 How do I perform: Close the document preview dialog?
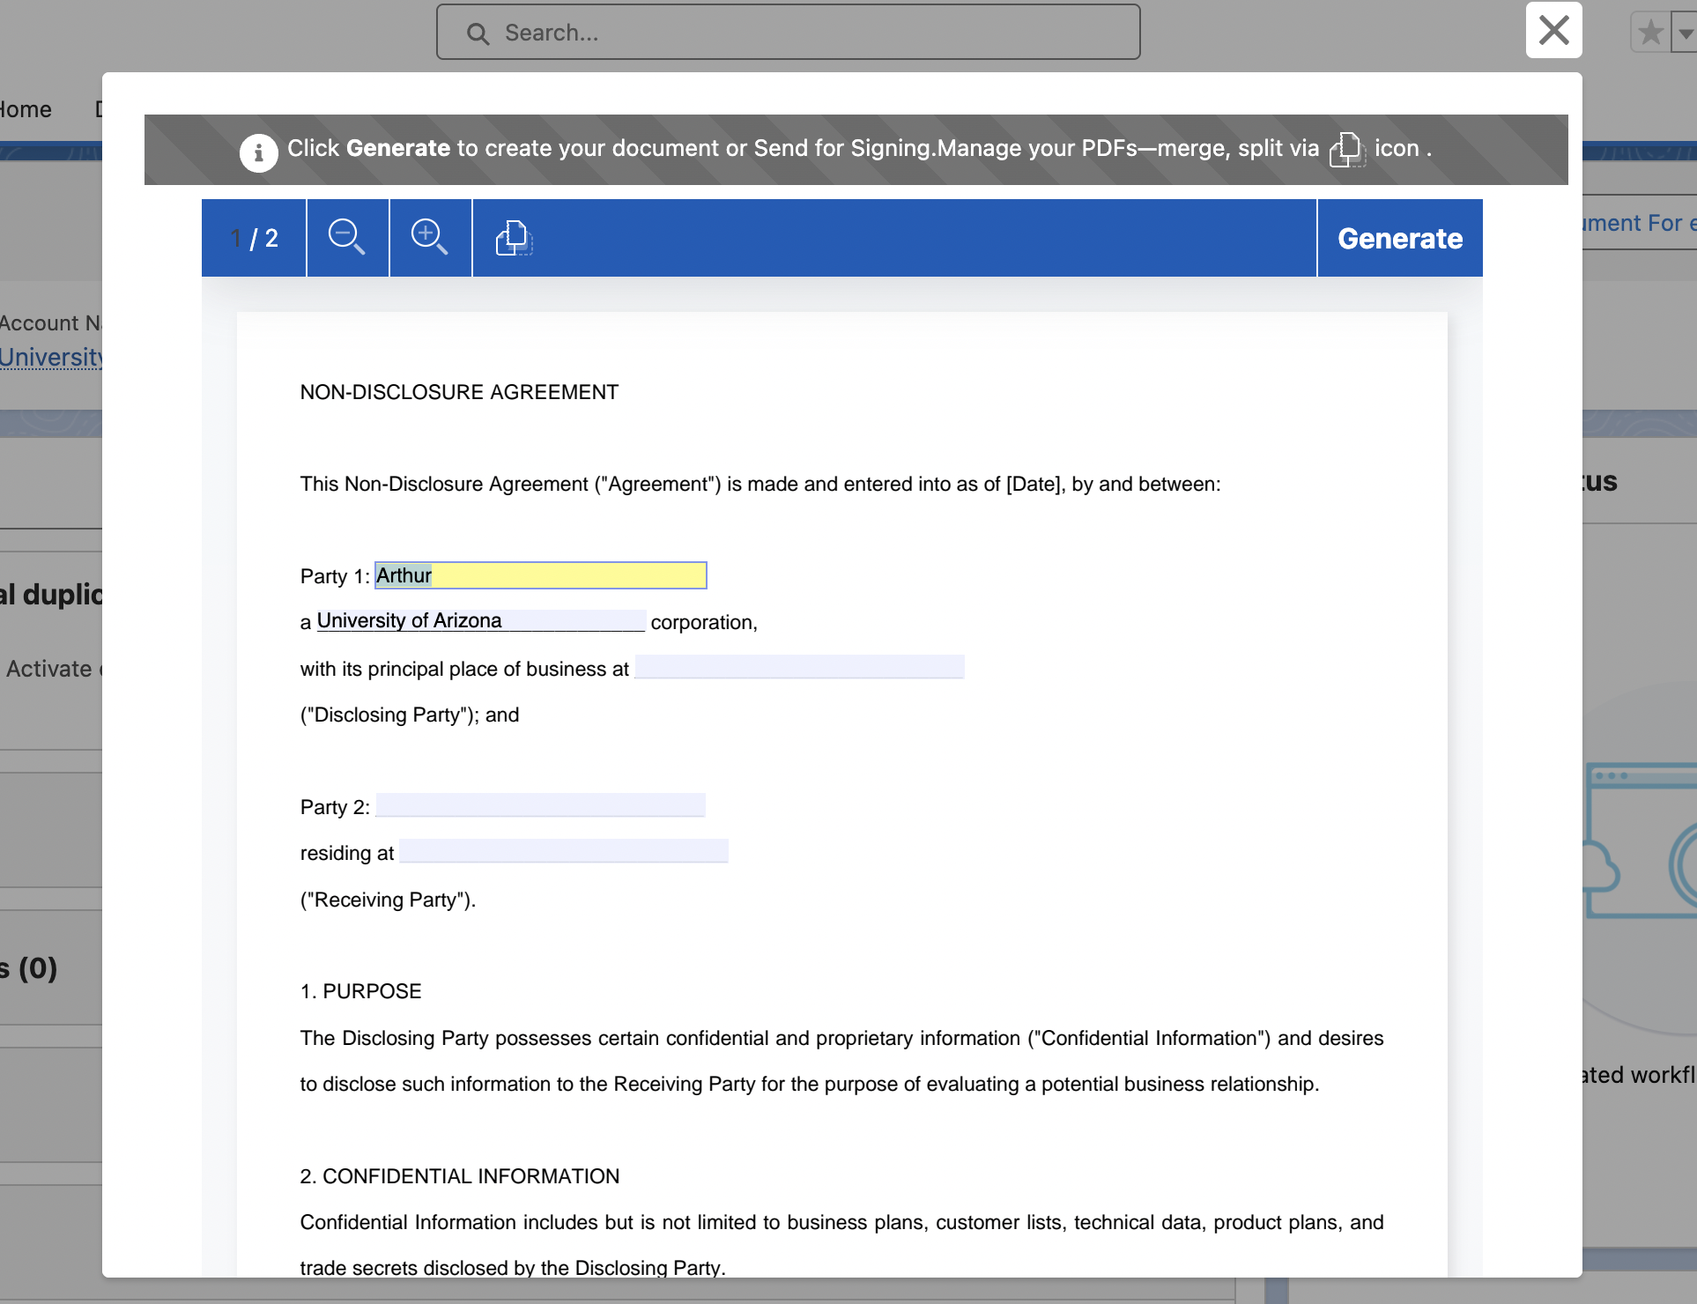point(1554,30)
